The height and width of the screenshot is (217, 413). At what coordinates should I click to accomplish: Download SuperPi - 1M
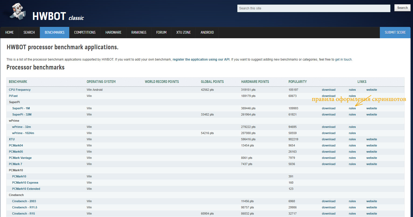pyautogui.click(x=329, y=108)
